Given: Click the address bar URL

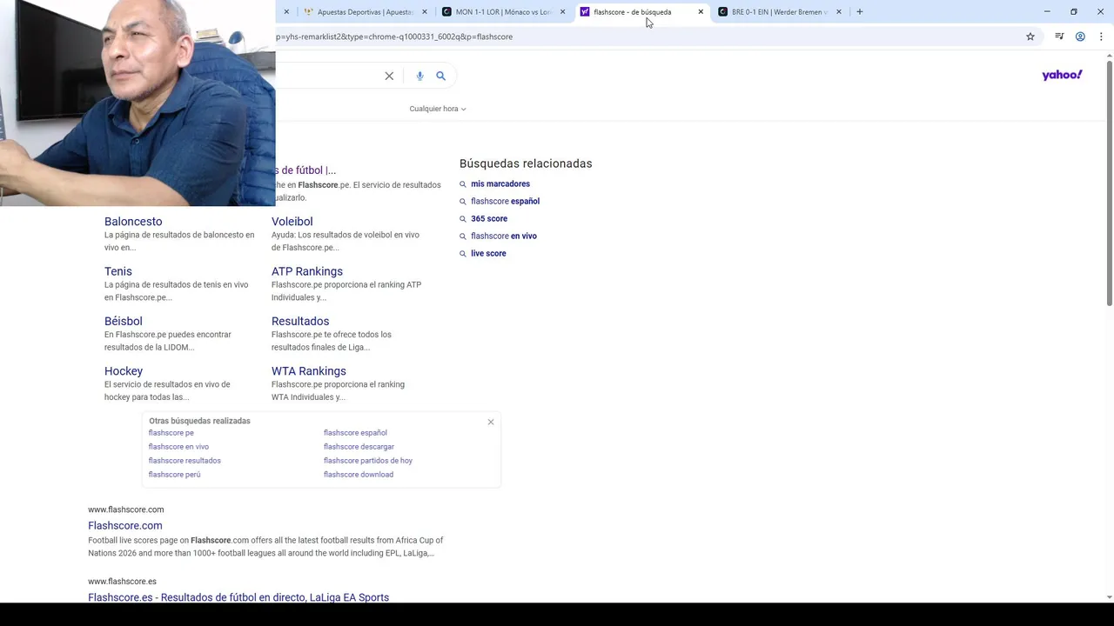Looking at the screenshot, I should (395, 37).
